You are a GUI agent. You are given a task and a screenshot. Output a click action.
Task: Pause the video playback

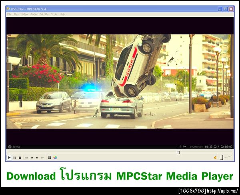click(15, 157)
